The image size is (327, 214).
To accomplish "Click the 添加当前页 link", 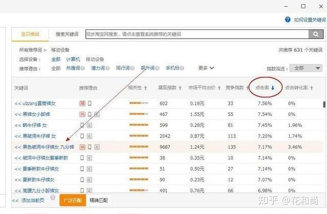I will (x=33, y=200).
